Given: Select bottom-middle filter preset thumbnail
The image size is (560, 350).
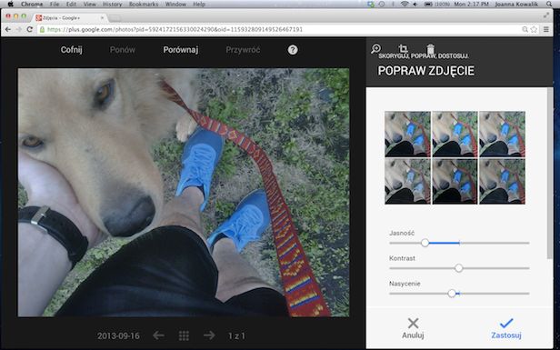Looking at the screenshot, I should tap(455, 182).
